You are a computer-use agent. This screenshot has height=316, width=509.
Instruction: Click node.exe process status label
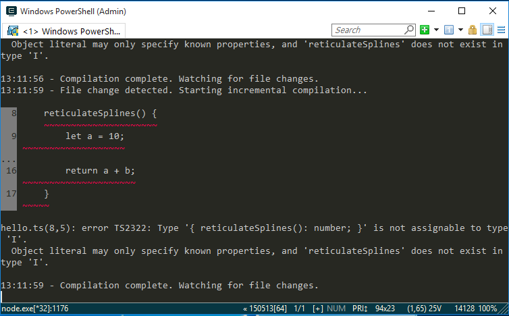[x=35, y=309]
